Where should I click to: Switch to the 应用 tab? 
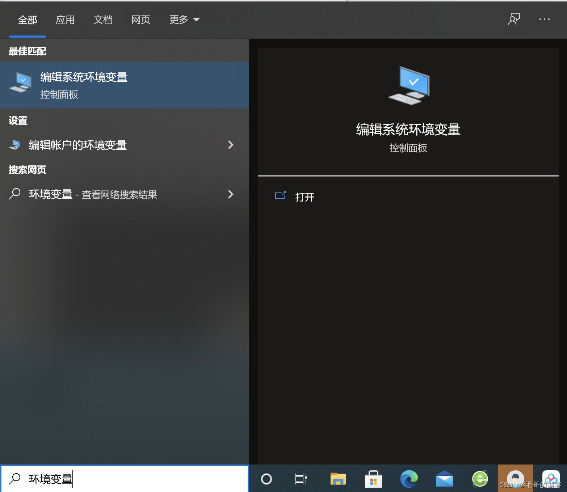(65, 20)
